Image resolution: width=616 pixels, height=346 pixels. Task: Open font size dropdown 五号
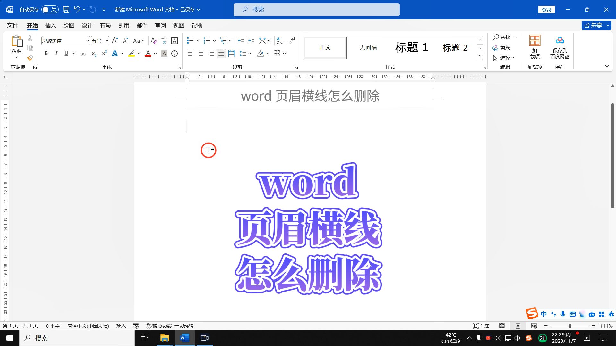[107, 41]
